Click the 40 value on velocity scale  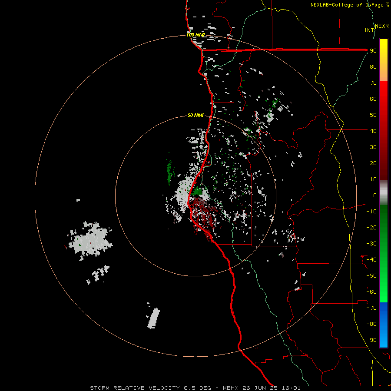pyautogui.click(x=373, y=131)
